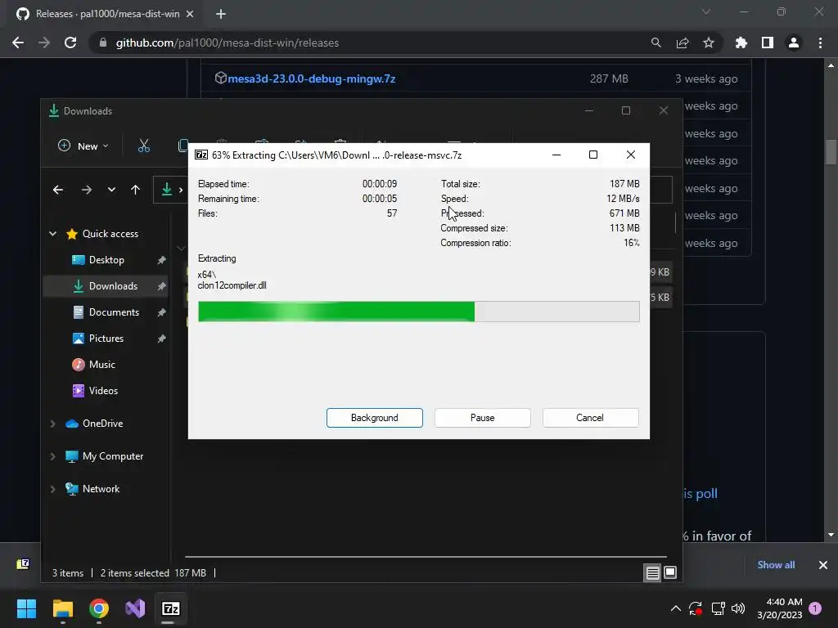Click the site lock icon in address bar

(102, 43)
